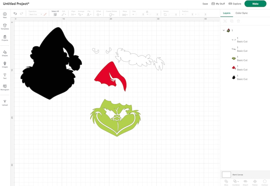The width and height of the screenshot is (270, 186).
Task: Click the Blank Canvas swatch
Action: pyautogui.click(x=226, y=175)
